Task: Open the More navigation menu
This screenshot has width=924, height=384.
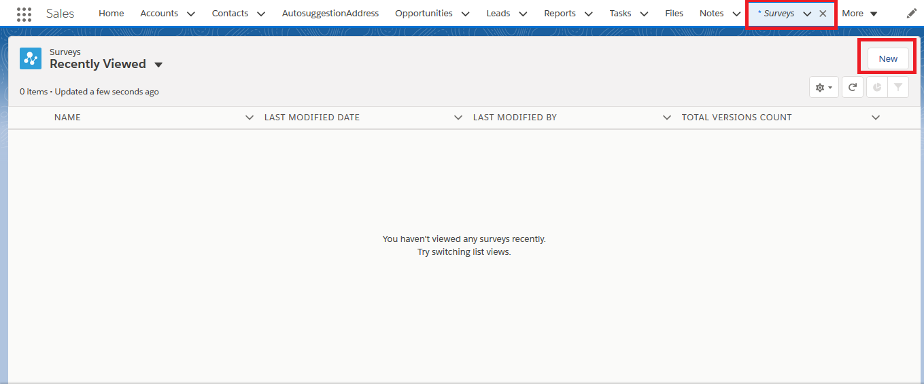Action: (x=859, y=14)
